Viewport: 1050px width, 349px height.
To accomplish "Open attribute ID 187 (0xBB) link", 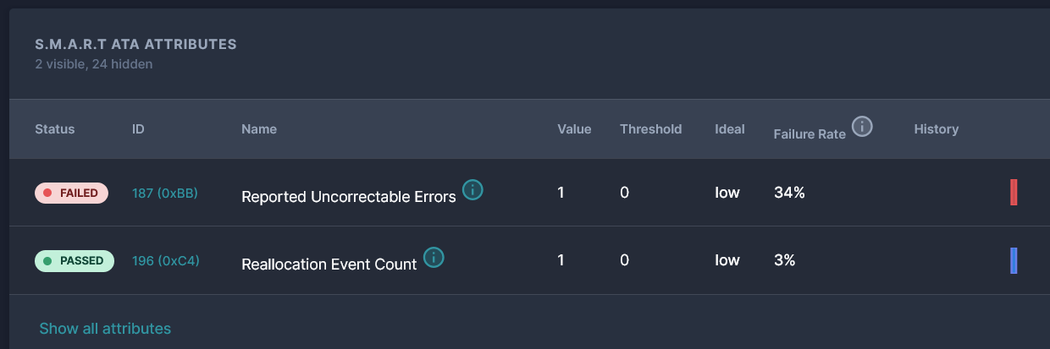I will pos(165,193).
